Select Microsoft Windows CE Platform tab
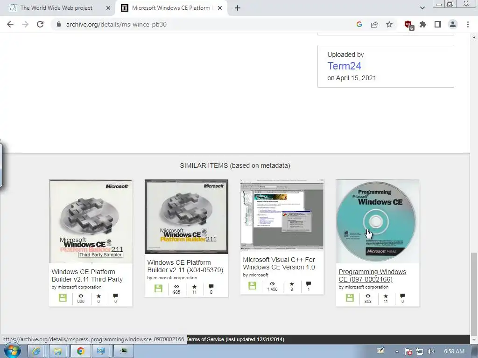 (x=171, y=8)
